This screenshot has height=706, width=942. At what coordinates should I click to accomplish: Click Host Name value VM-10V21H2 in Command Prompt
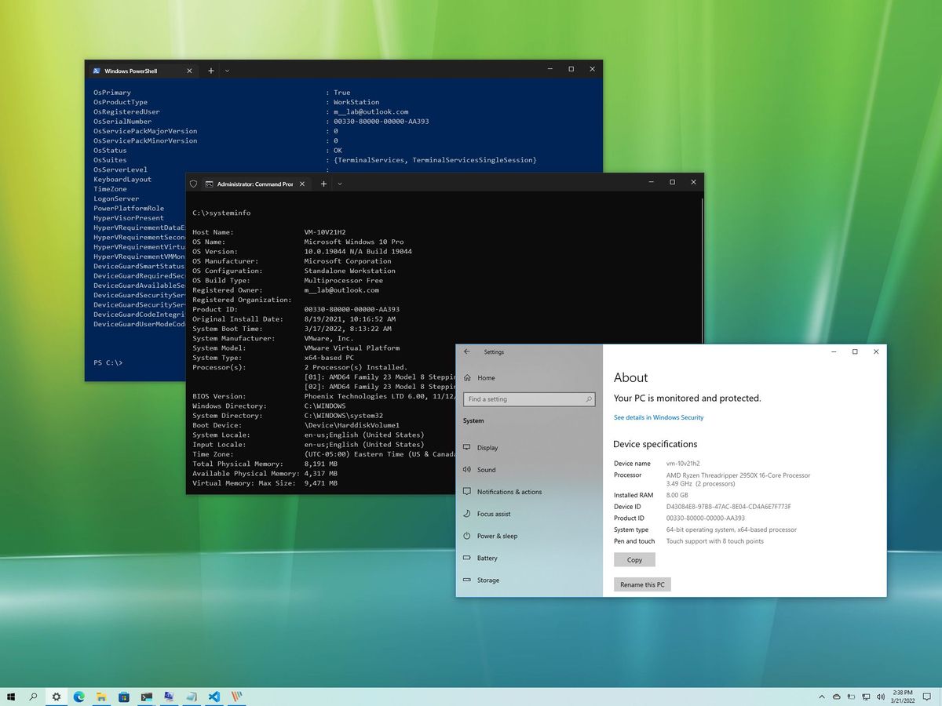(324, 232)
